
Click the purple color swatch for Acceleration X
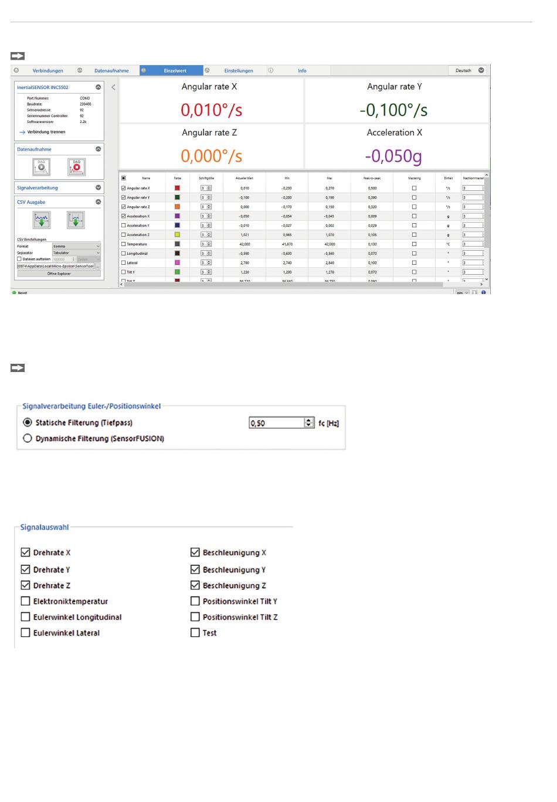(178, 216)
